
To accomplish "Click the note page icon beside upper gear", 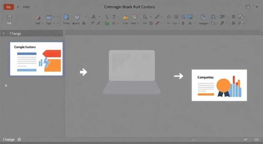I will [x=241, y=17].
